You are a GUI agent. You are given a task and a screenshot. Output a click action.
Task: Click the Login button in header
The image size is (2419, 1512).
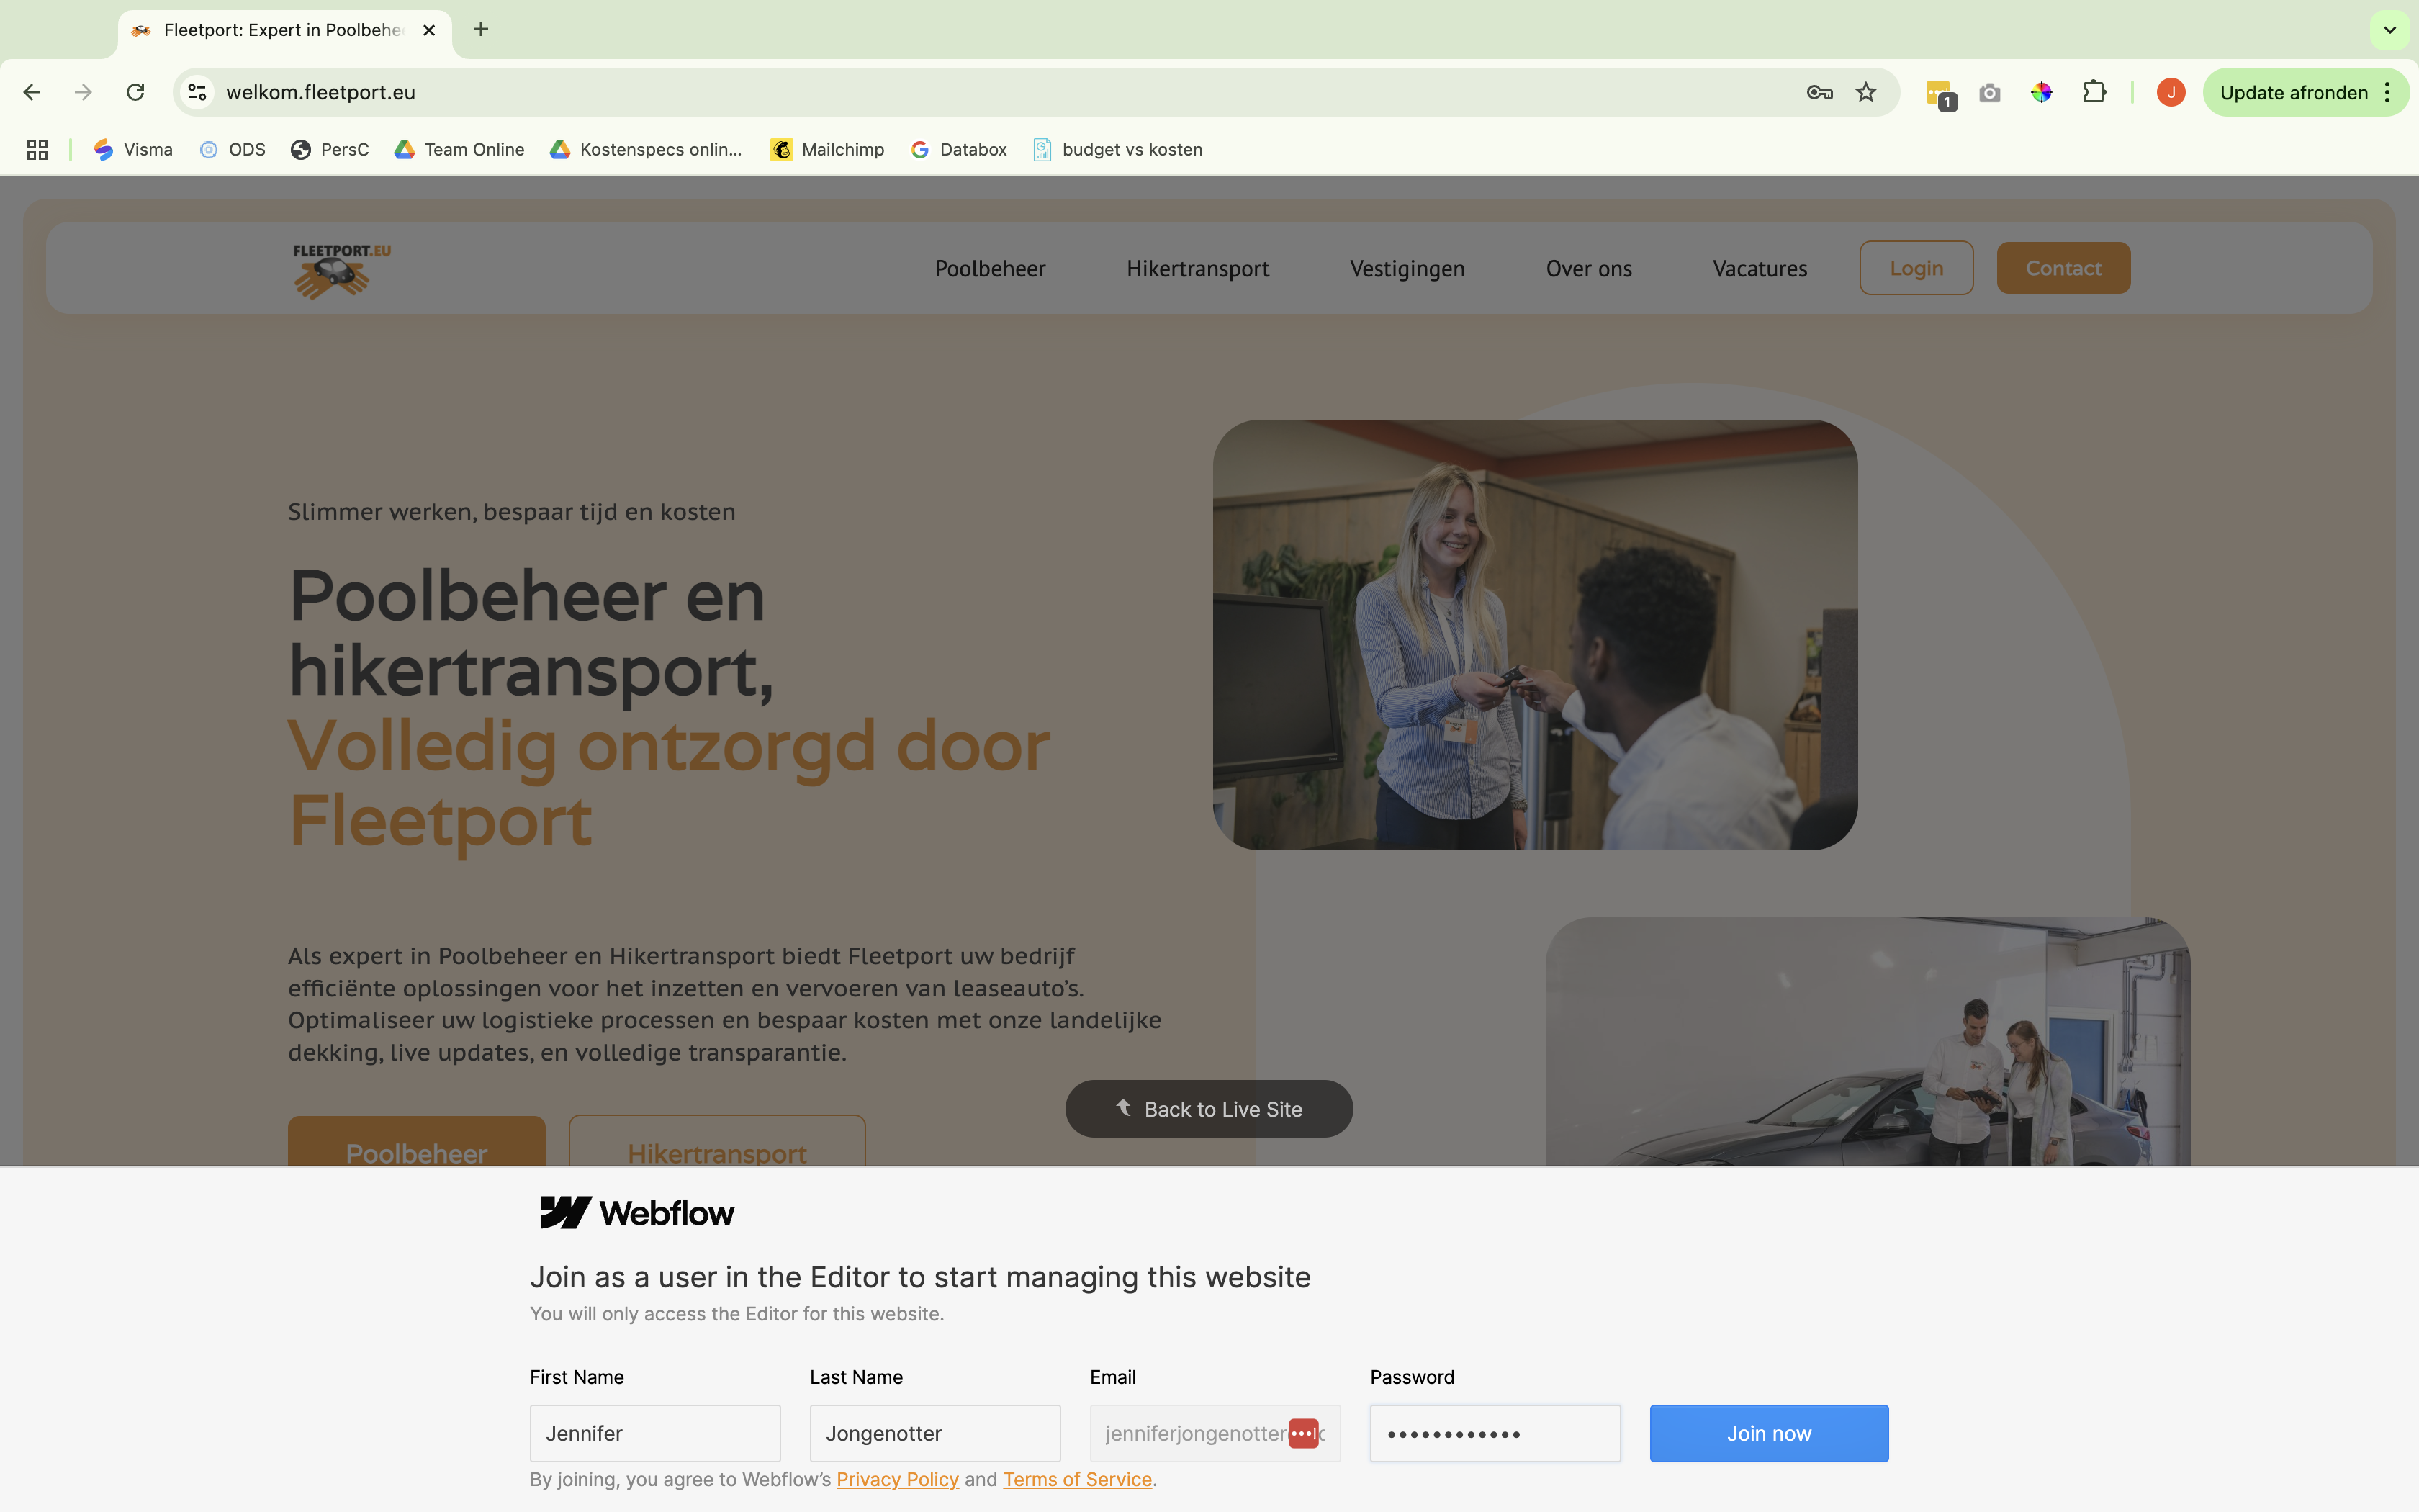tap(1916, 268)
